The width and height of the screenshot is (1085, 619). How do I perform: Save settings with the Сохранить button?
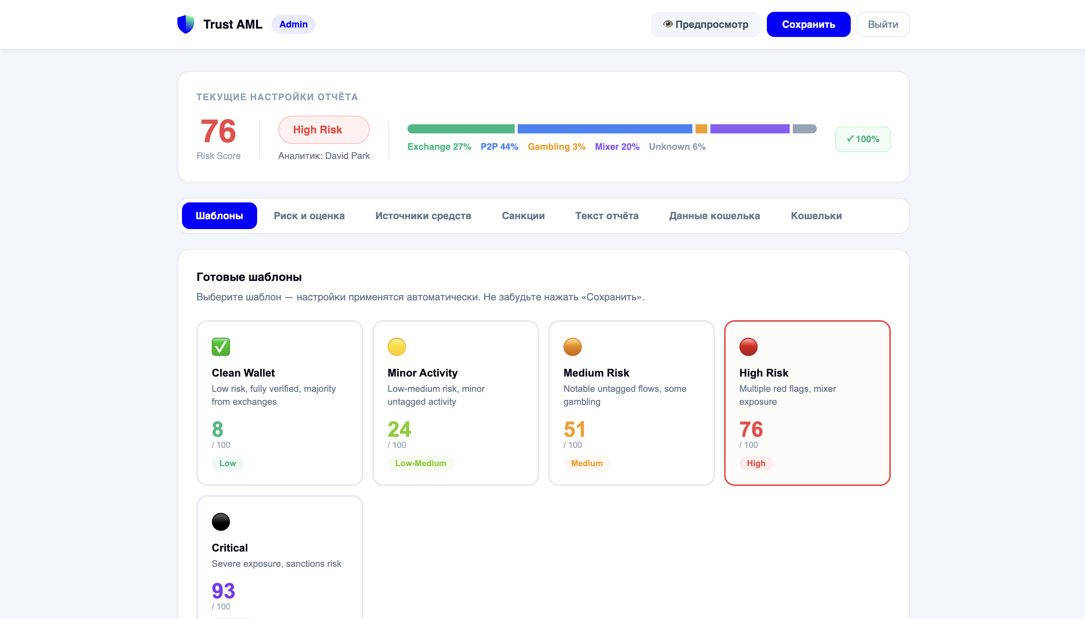808,24
